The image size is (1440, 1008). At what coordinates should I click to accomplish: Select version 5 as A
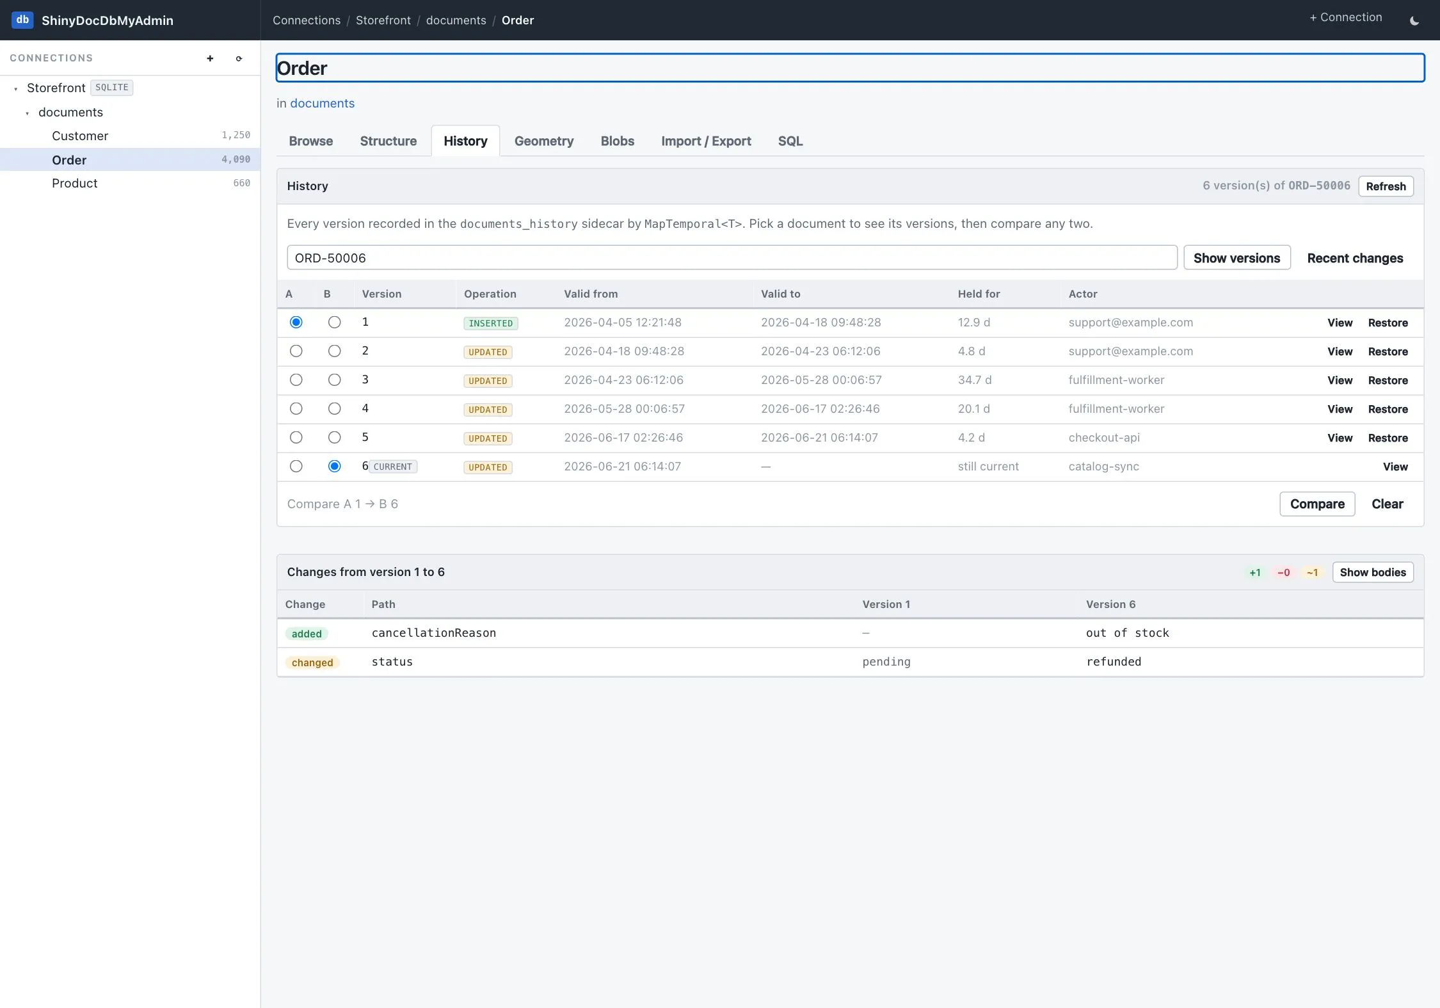296,438
